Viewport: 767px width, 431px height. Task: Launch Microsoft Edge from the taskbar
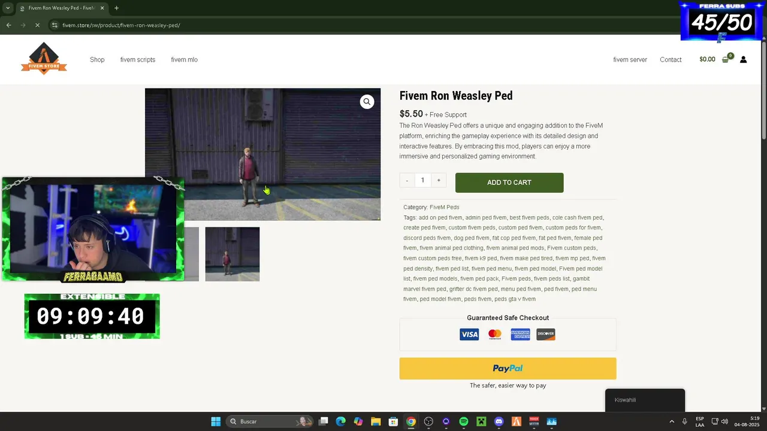click(341, 421)
